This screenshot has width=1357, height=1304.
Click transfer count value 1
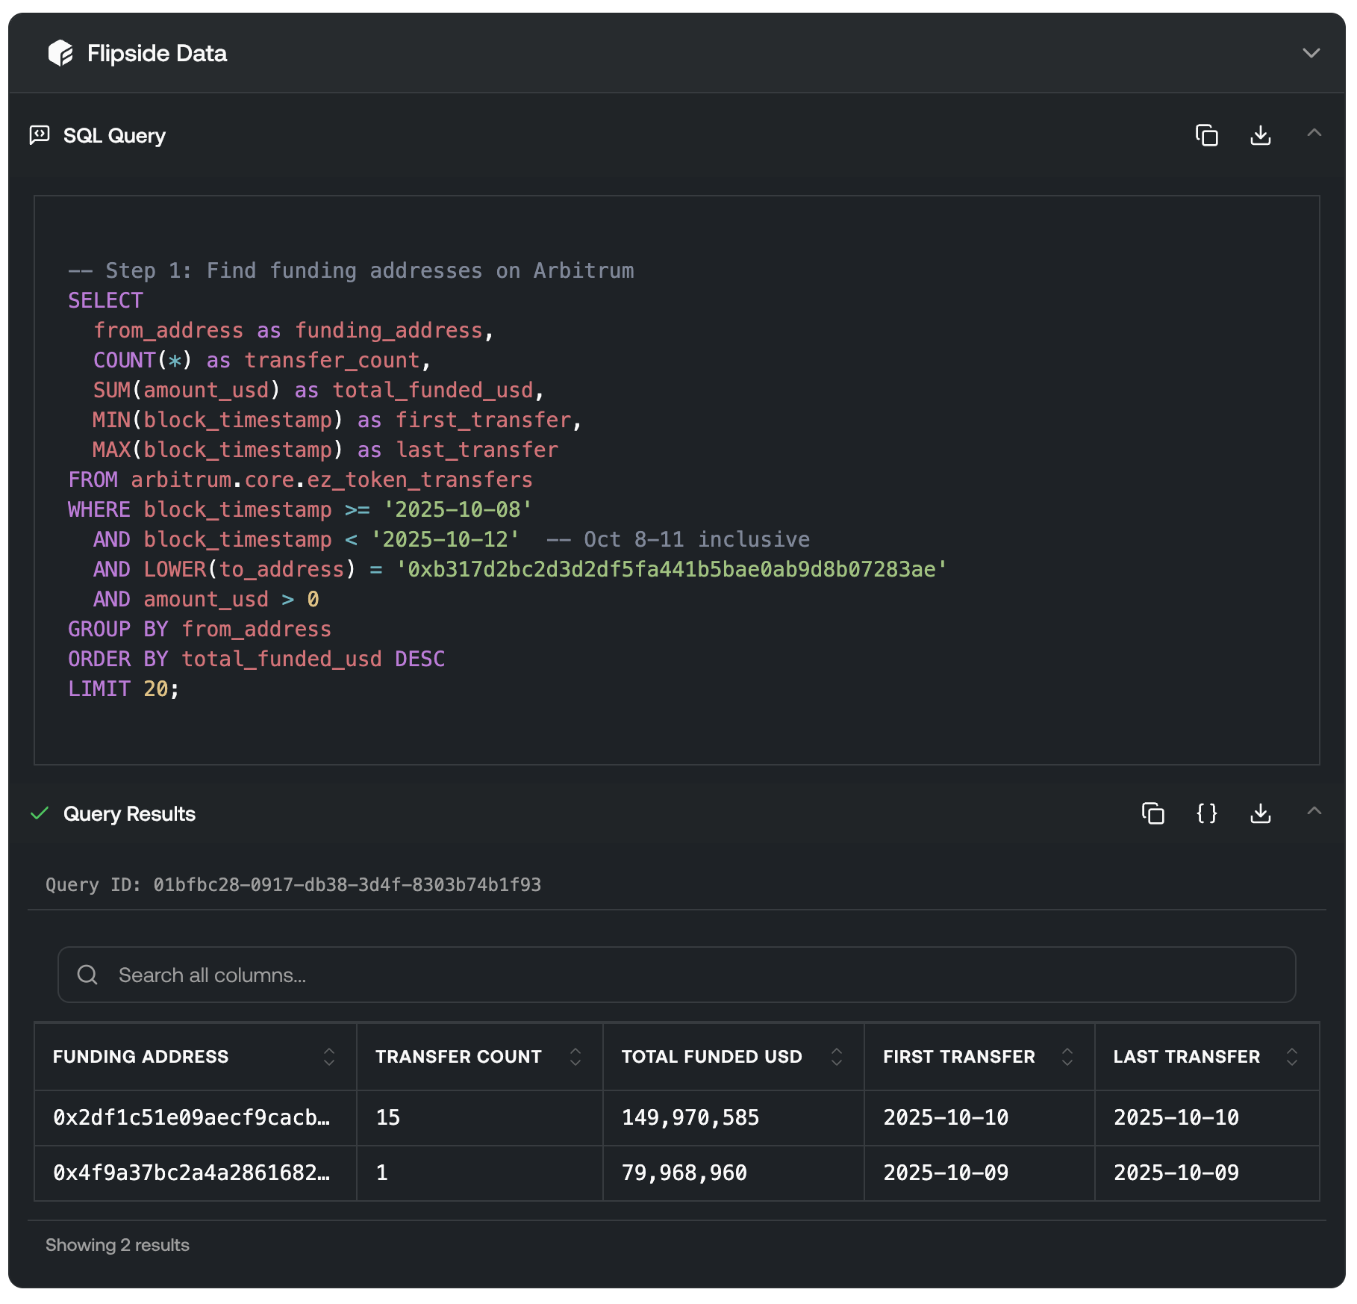pos(382,1173)
